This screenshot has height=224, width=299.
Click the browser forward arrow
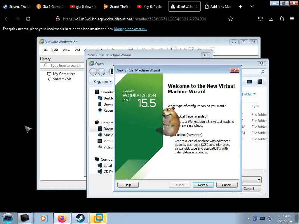click(x=18, y=19)
